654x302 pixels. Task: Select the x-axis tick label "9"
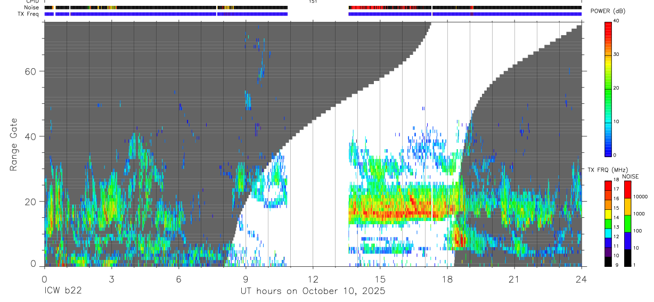coord(246,280)
